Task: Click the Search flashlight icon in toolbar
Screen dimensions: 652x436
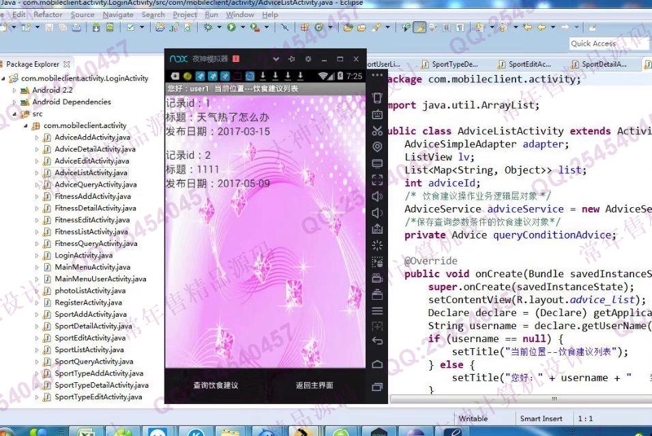Action: coord(376,28)
